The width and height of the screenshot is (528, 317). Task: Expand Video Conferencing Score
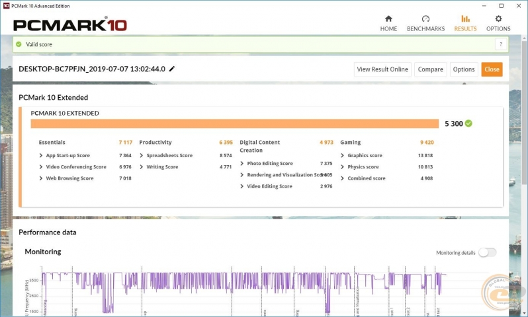(41, 166)
